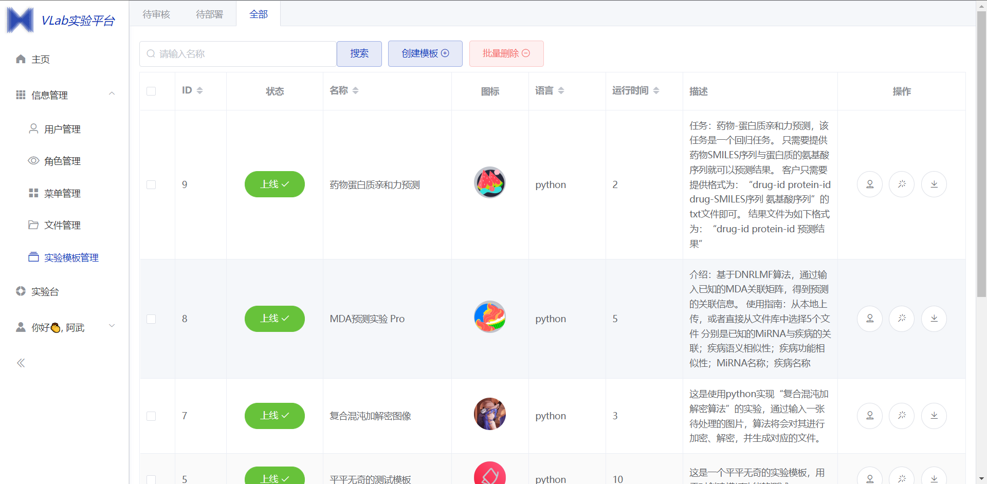Screen dimensions: 987x484
Task: Click the user/stamp icon for row ID 8
Action: click(870, 319)
